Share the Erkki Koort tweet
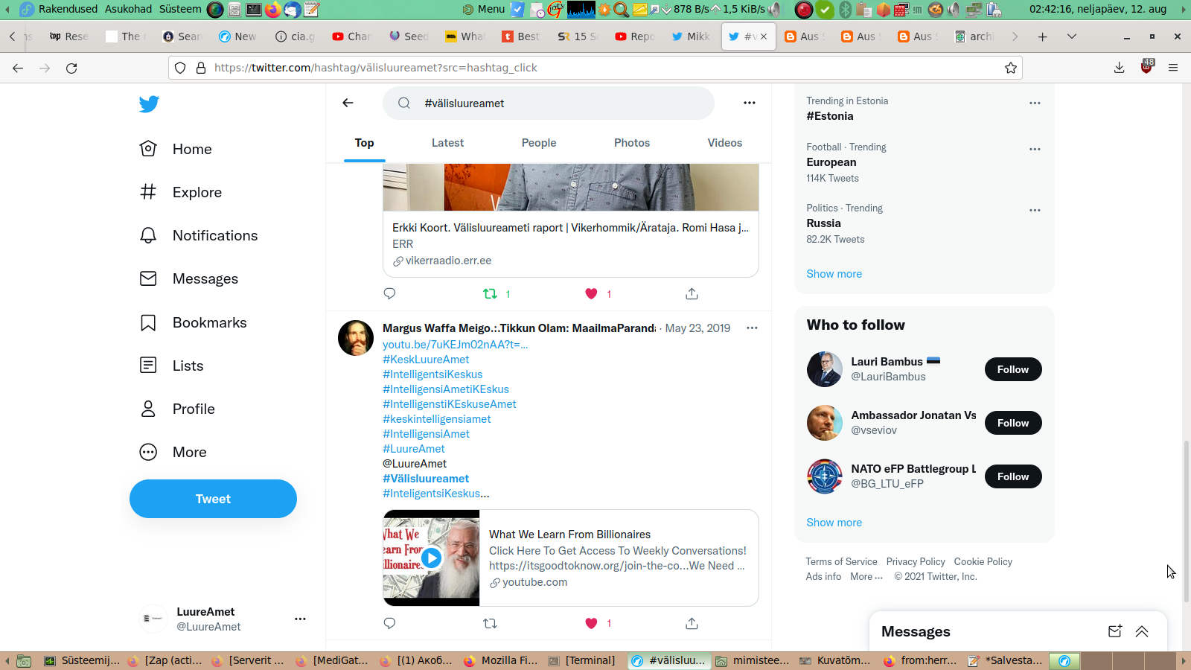This screenshot has height=670, width=1191. (x=692, y=293)
